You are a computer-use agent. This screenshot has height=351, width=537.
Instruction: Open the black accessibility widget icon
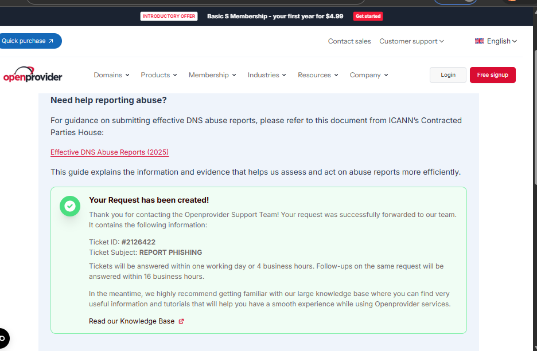pyautogui.click(x=3, y=338)
